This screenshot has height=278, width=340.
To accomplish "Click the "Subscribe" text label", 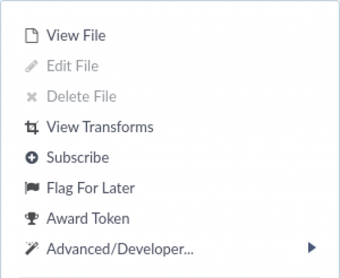I will pyautogui.click(x=78, y=157).
